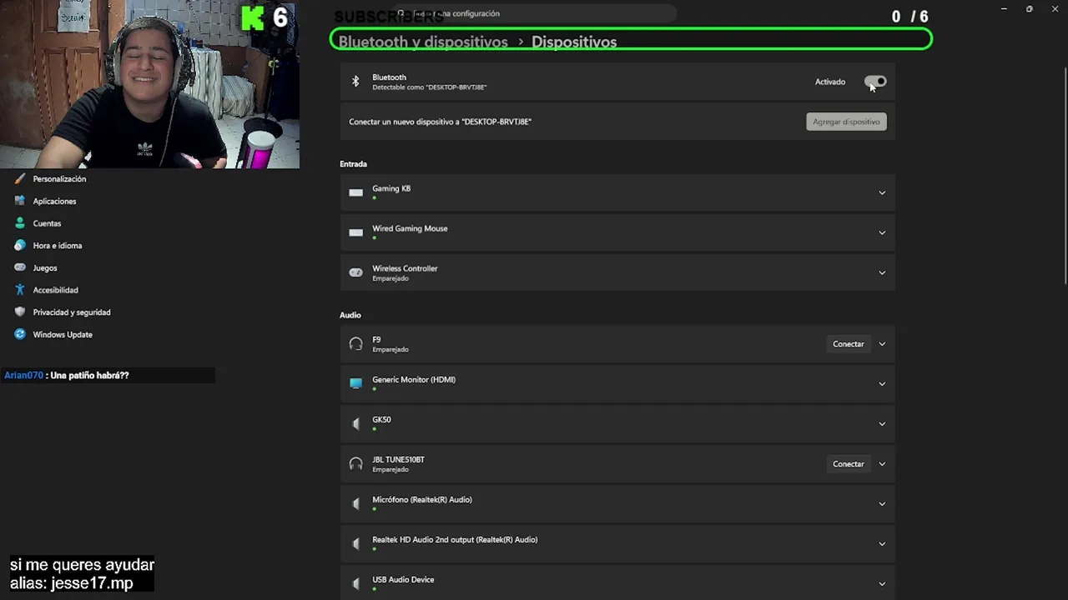Connect the F9 headphones

[x=848, y=344]
